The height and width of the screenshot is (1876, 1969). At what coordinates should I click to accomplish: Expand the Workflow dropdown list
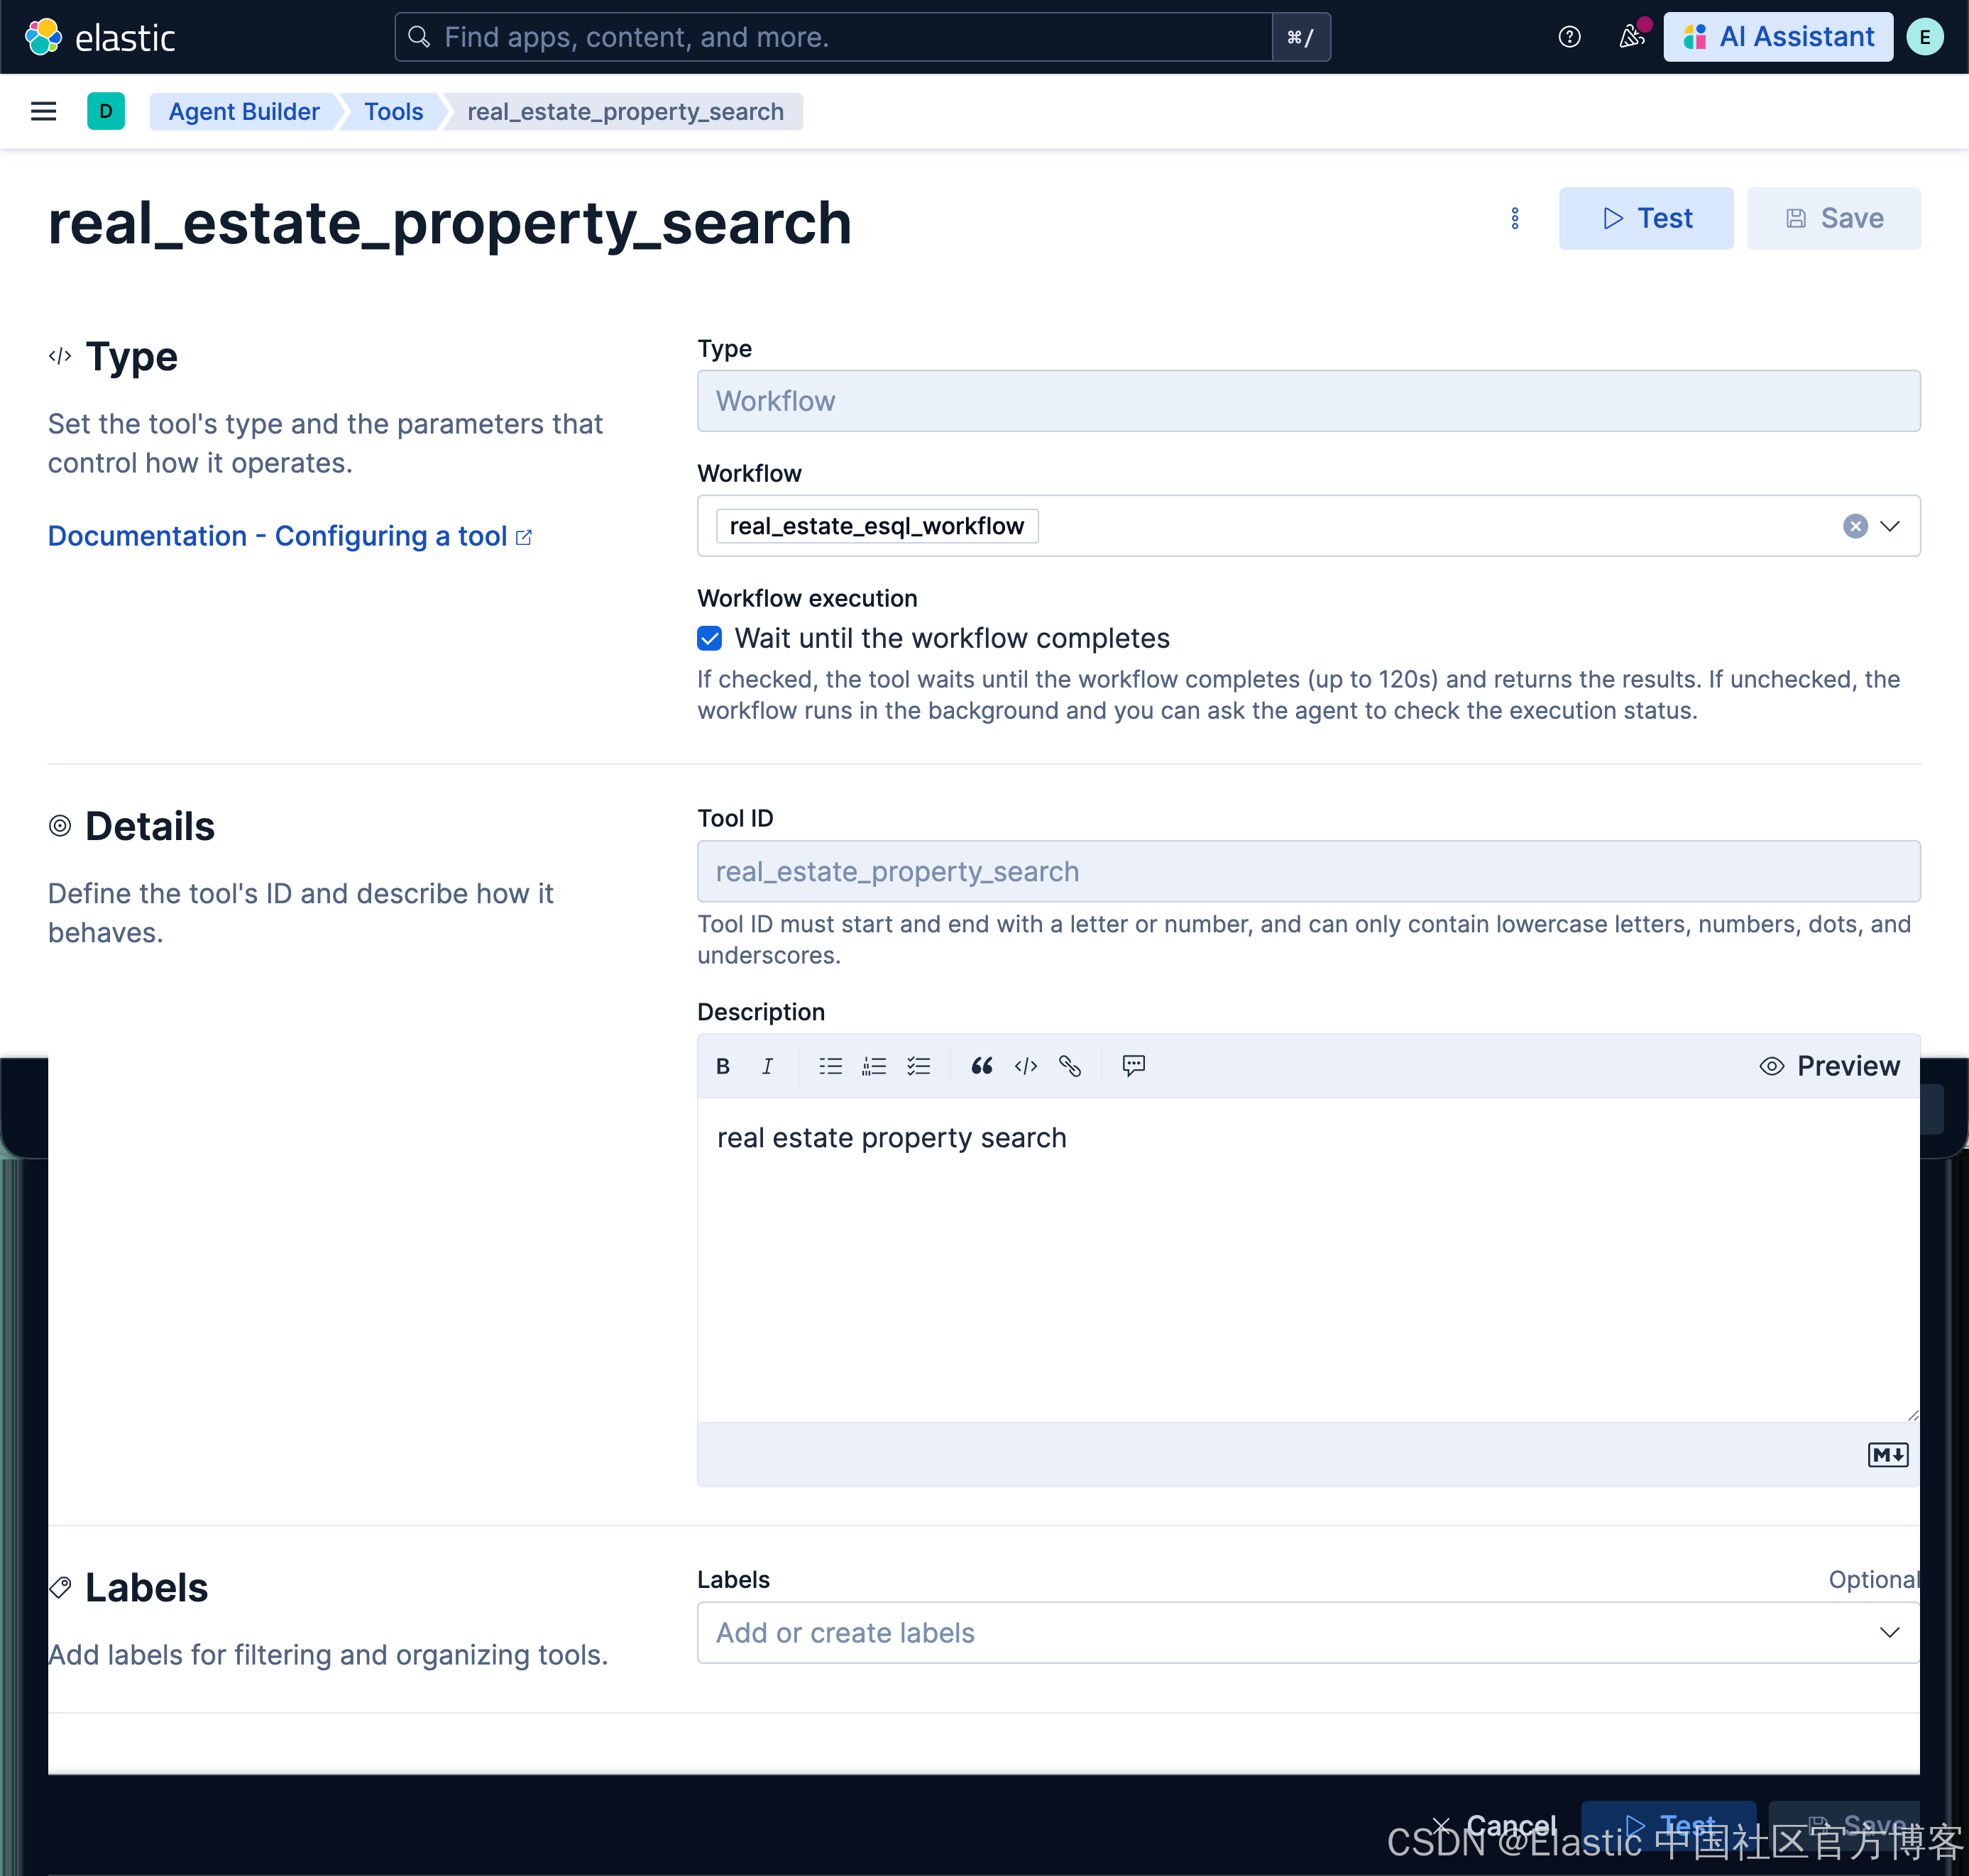tap(1889, 526)
